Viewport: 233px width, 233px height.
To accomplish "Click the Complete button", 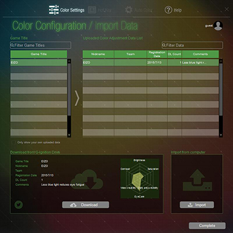I will (x=207, y=225).
